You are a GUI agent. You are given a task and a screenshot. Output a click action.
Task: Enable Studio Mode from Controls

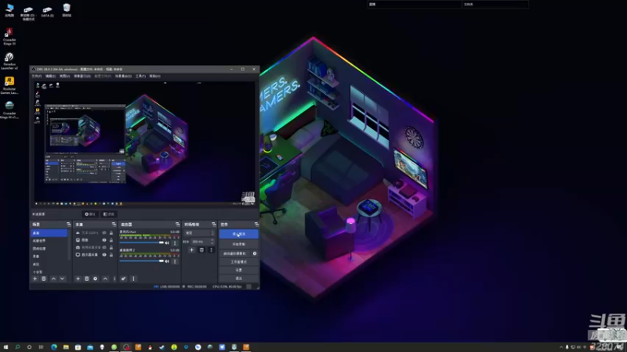[x=239, y=262]
